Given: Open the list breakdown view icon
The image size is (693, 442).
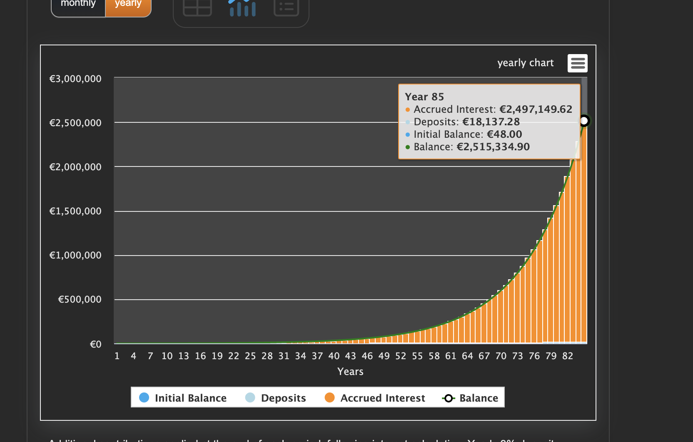Looking at the screenshot, I should coord(286,7).
